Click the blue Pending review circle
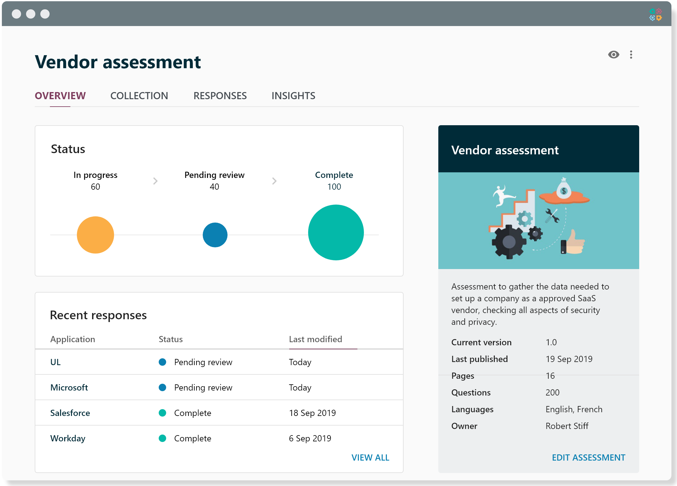 [215, 235]
